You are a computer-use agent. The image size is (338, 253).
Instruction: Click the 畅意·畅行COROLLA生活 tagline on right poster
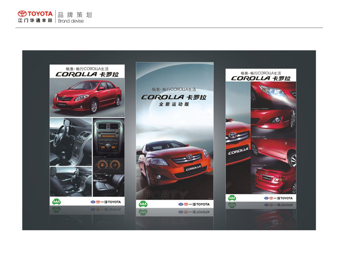click(x=261, y=73)
